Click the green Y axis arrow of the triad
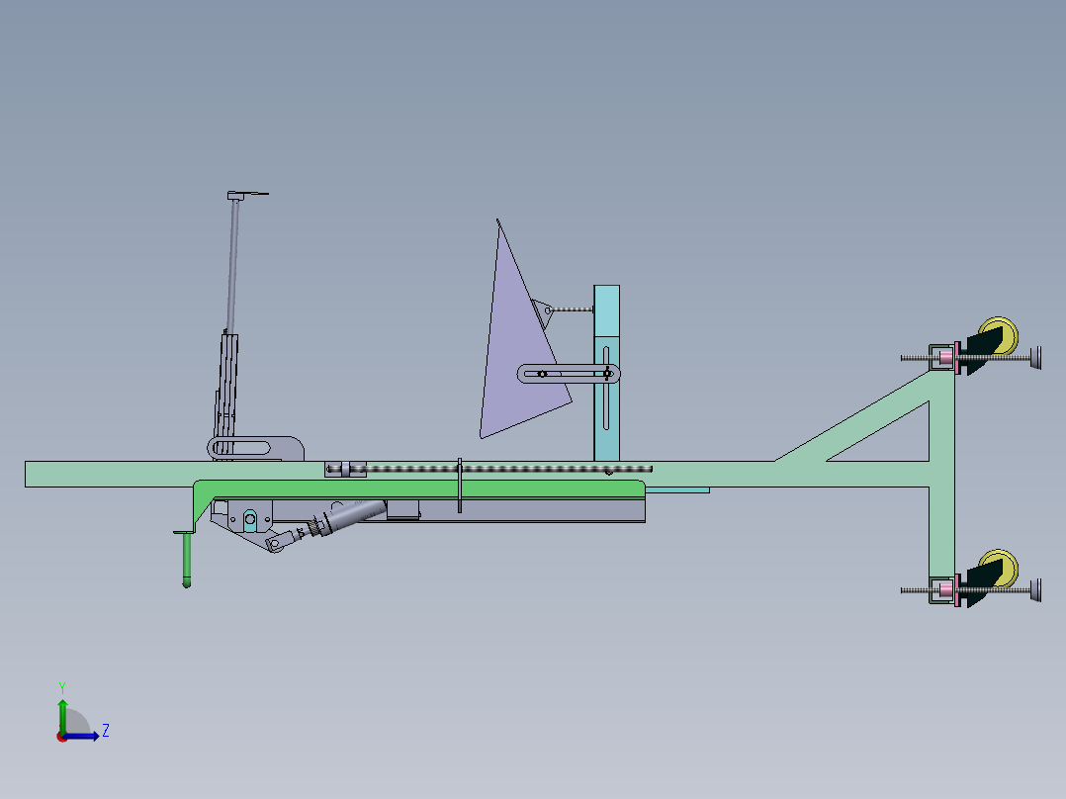 pos(62,716)
